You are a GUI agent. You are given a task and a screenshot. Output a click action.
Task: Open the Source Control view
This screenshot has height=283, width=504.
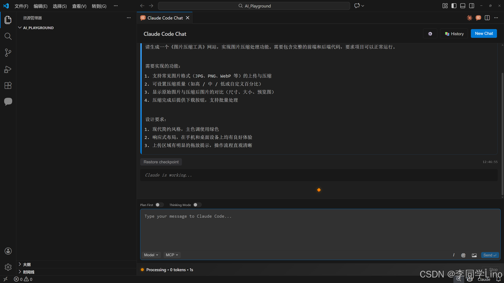(8, 53)
